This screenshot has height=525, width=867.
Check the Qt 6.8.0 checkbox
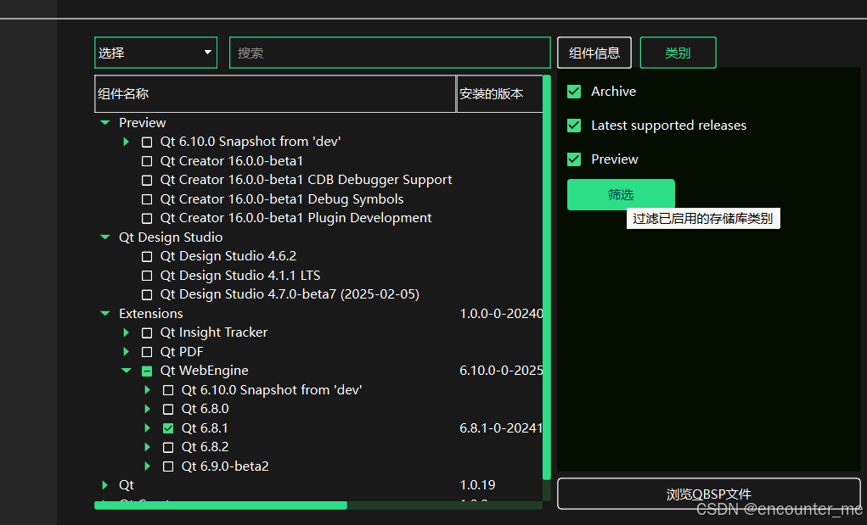(x=168, y=410)
